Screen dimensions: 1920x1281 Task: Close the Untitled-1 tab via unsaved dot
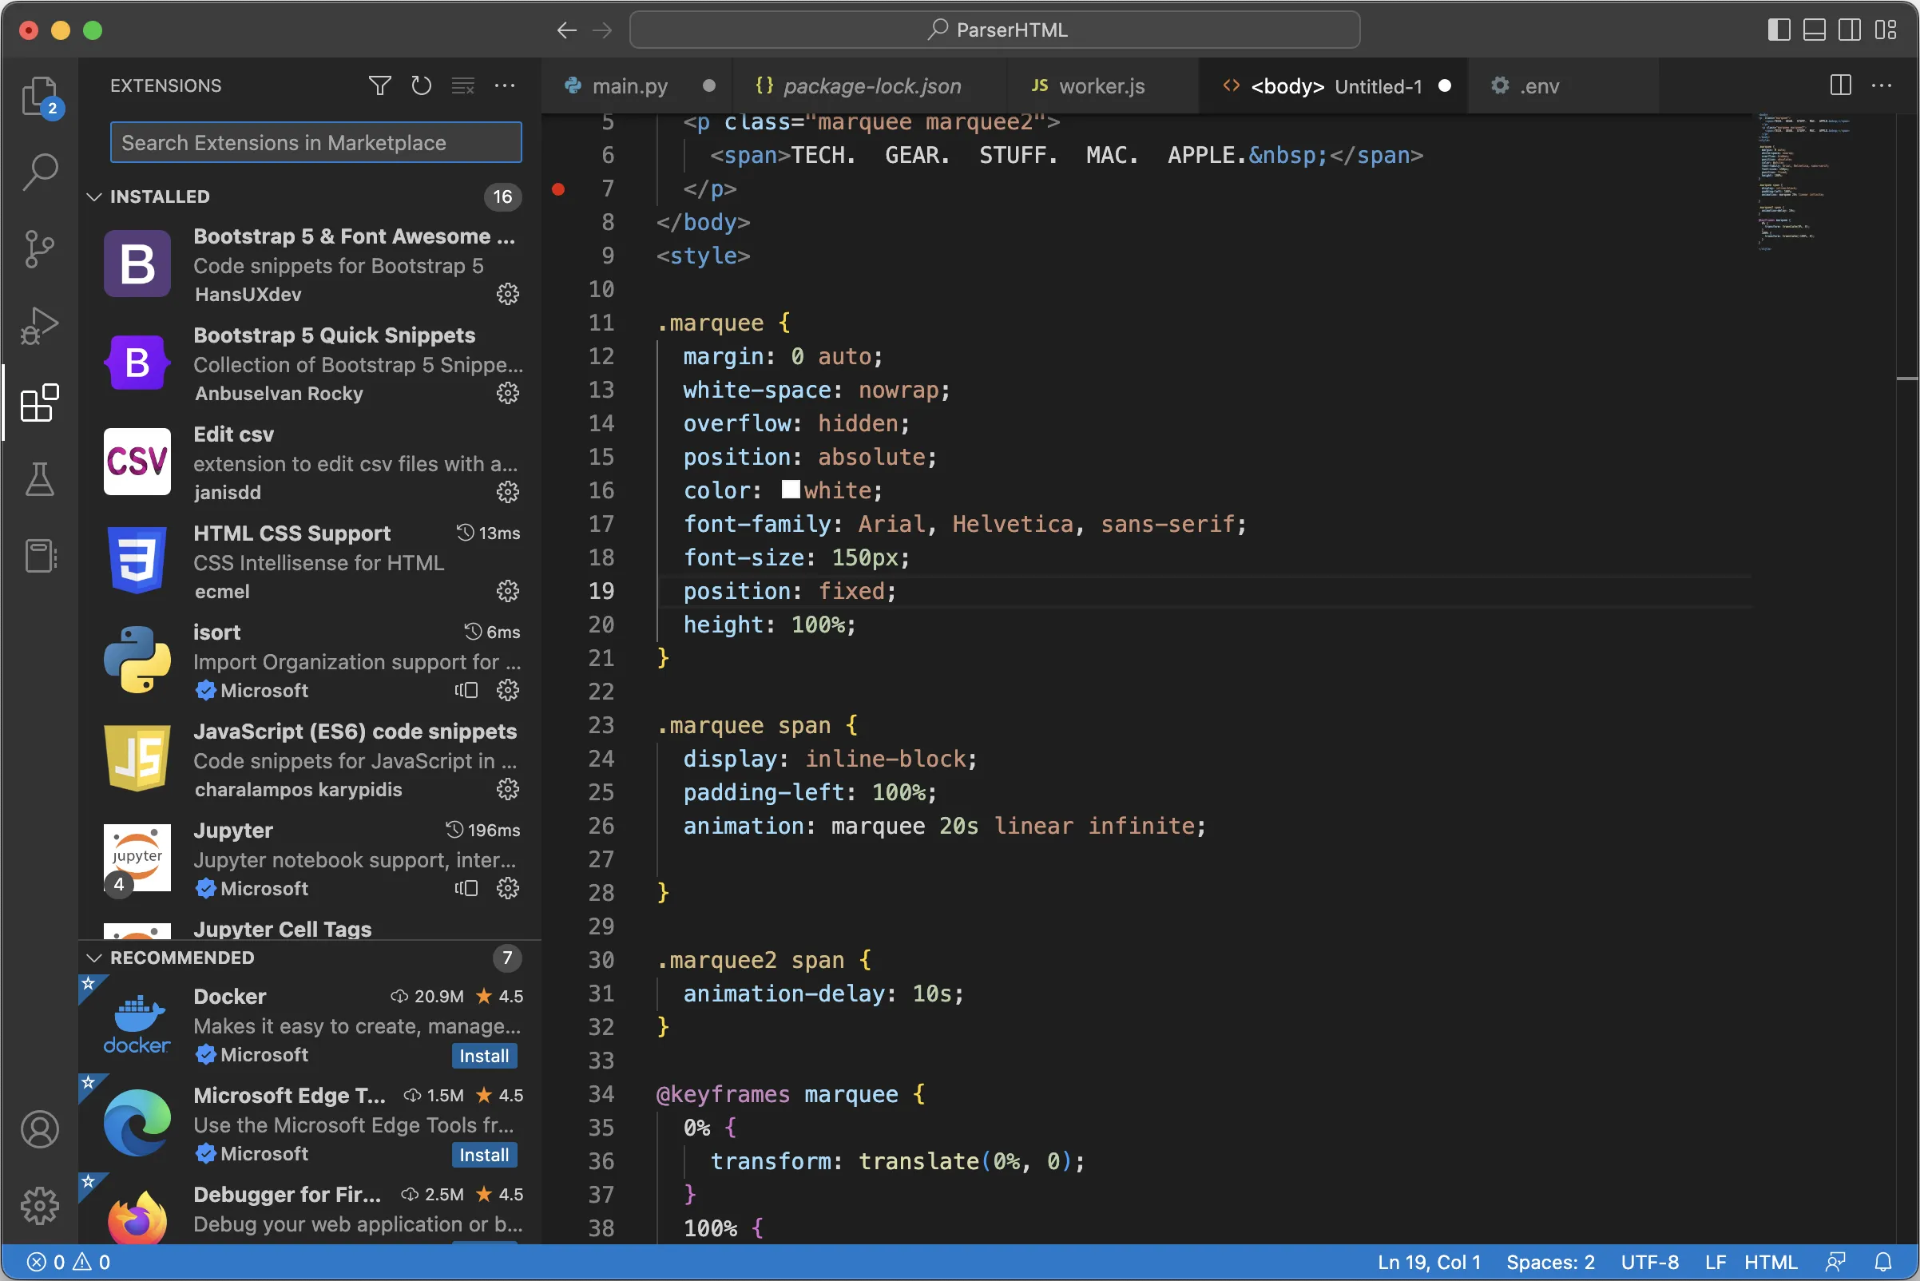[1445, 85]
